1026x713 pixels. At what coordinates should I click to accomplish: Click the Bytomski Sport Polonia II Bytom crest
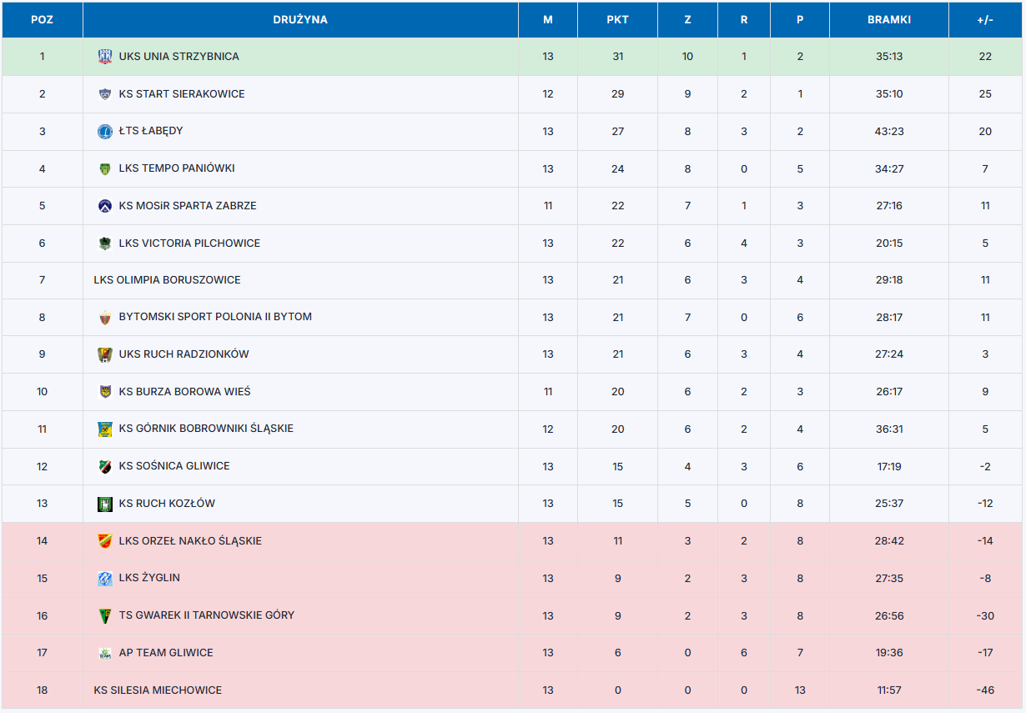tap(104, 317)
